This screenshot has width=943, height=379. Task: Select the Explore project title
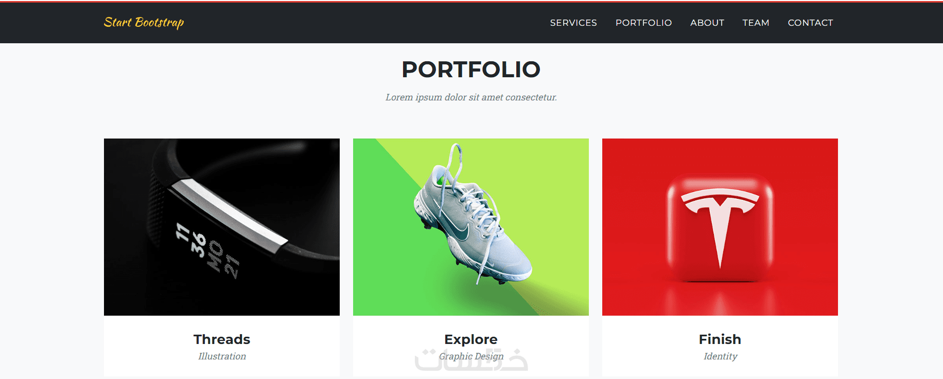pos(471,339)
